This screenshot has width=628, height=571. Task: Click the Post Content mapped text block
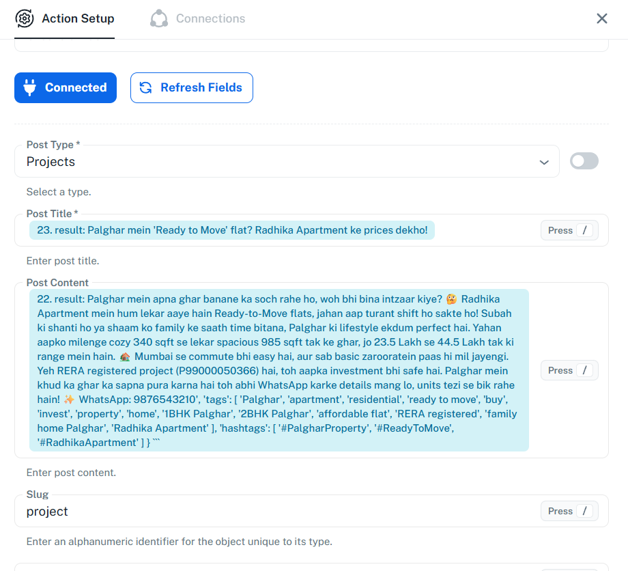pyautogui.click(x=279, y=370)
